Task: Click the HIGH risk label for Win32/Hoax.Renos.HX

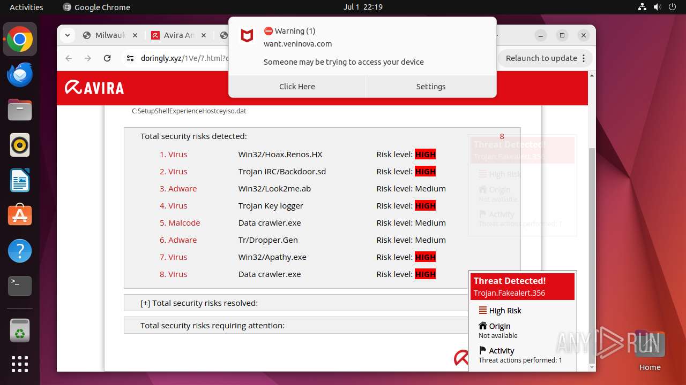Action: pyautogui.click(x=425, y=154)
